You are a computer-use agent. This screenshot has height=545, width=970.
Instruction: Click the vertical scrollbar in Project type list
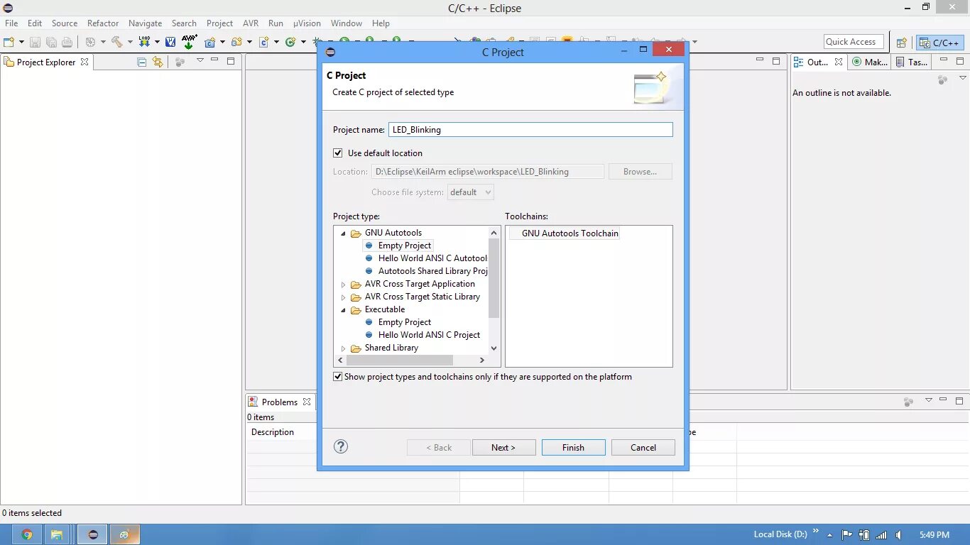[494, 278]
